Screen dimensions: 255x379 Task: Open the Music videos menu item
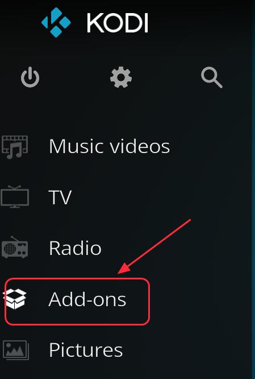coord(110,146)
